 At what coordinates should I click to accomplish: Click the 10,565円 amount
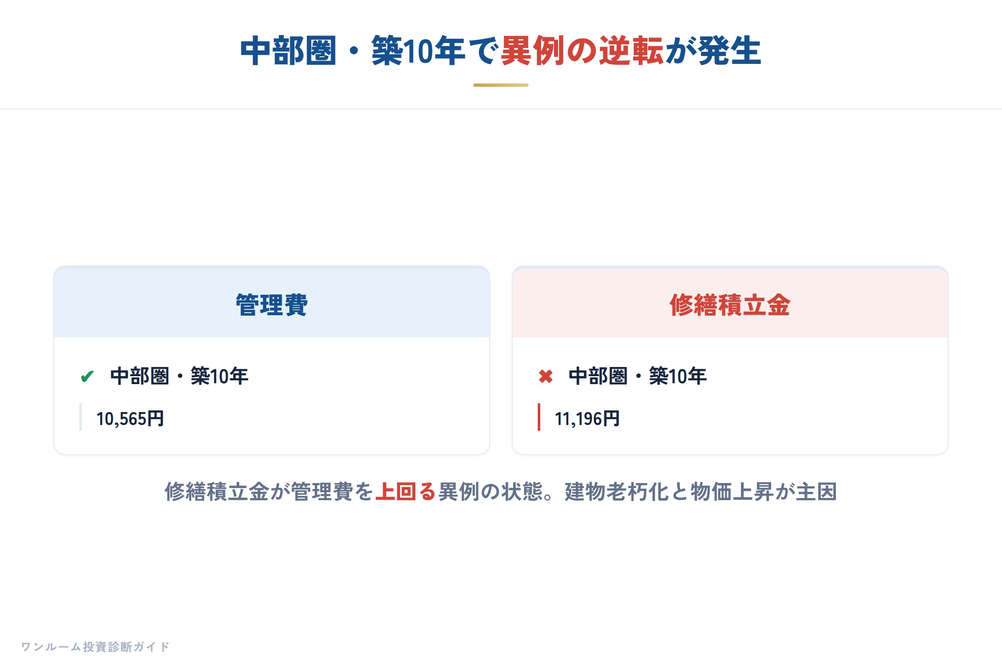[x=130, y=419]
